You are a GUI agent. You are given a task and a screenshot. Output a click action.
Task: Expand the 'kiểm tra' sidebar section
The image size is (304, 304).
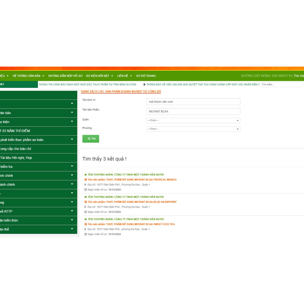point(39,167)
